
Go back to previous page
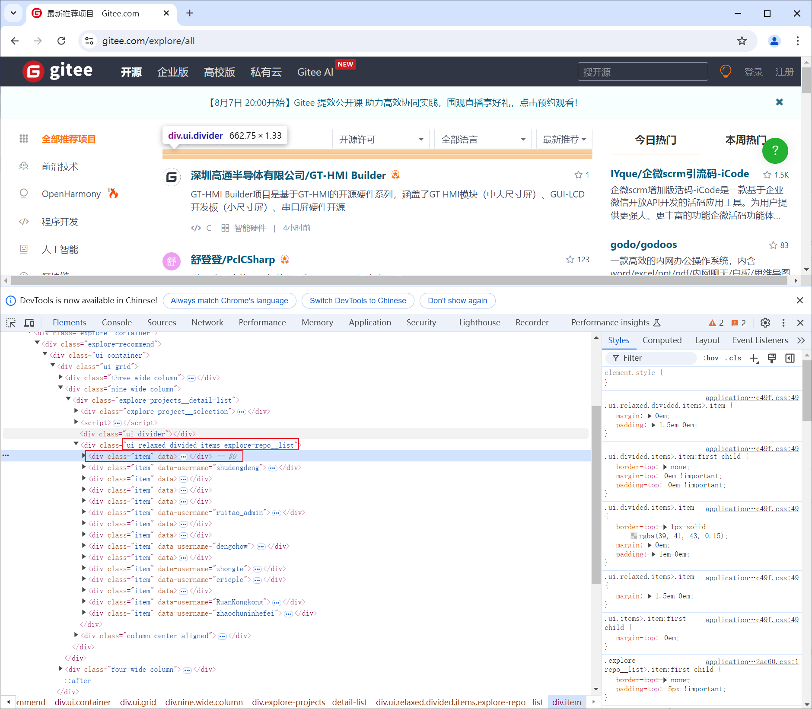pyautogui.click(x=15, y=41)
